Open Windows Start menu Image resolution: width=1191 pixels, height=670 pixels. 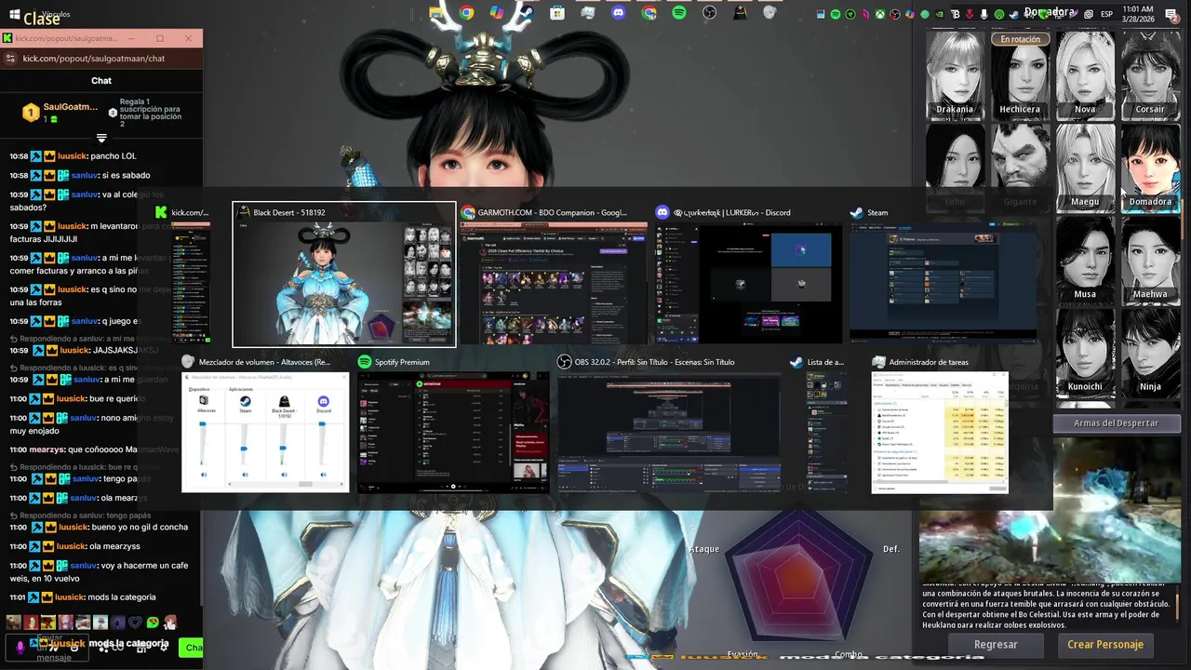pyautogui.click(x=15, y=13)
